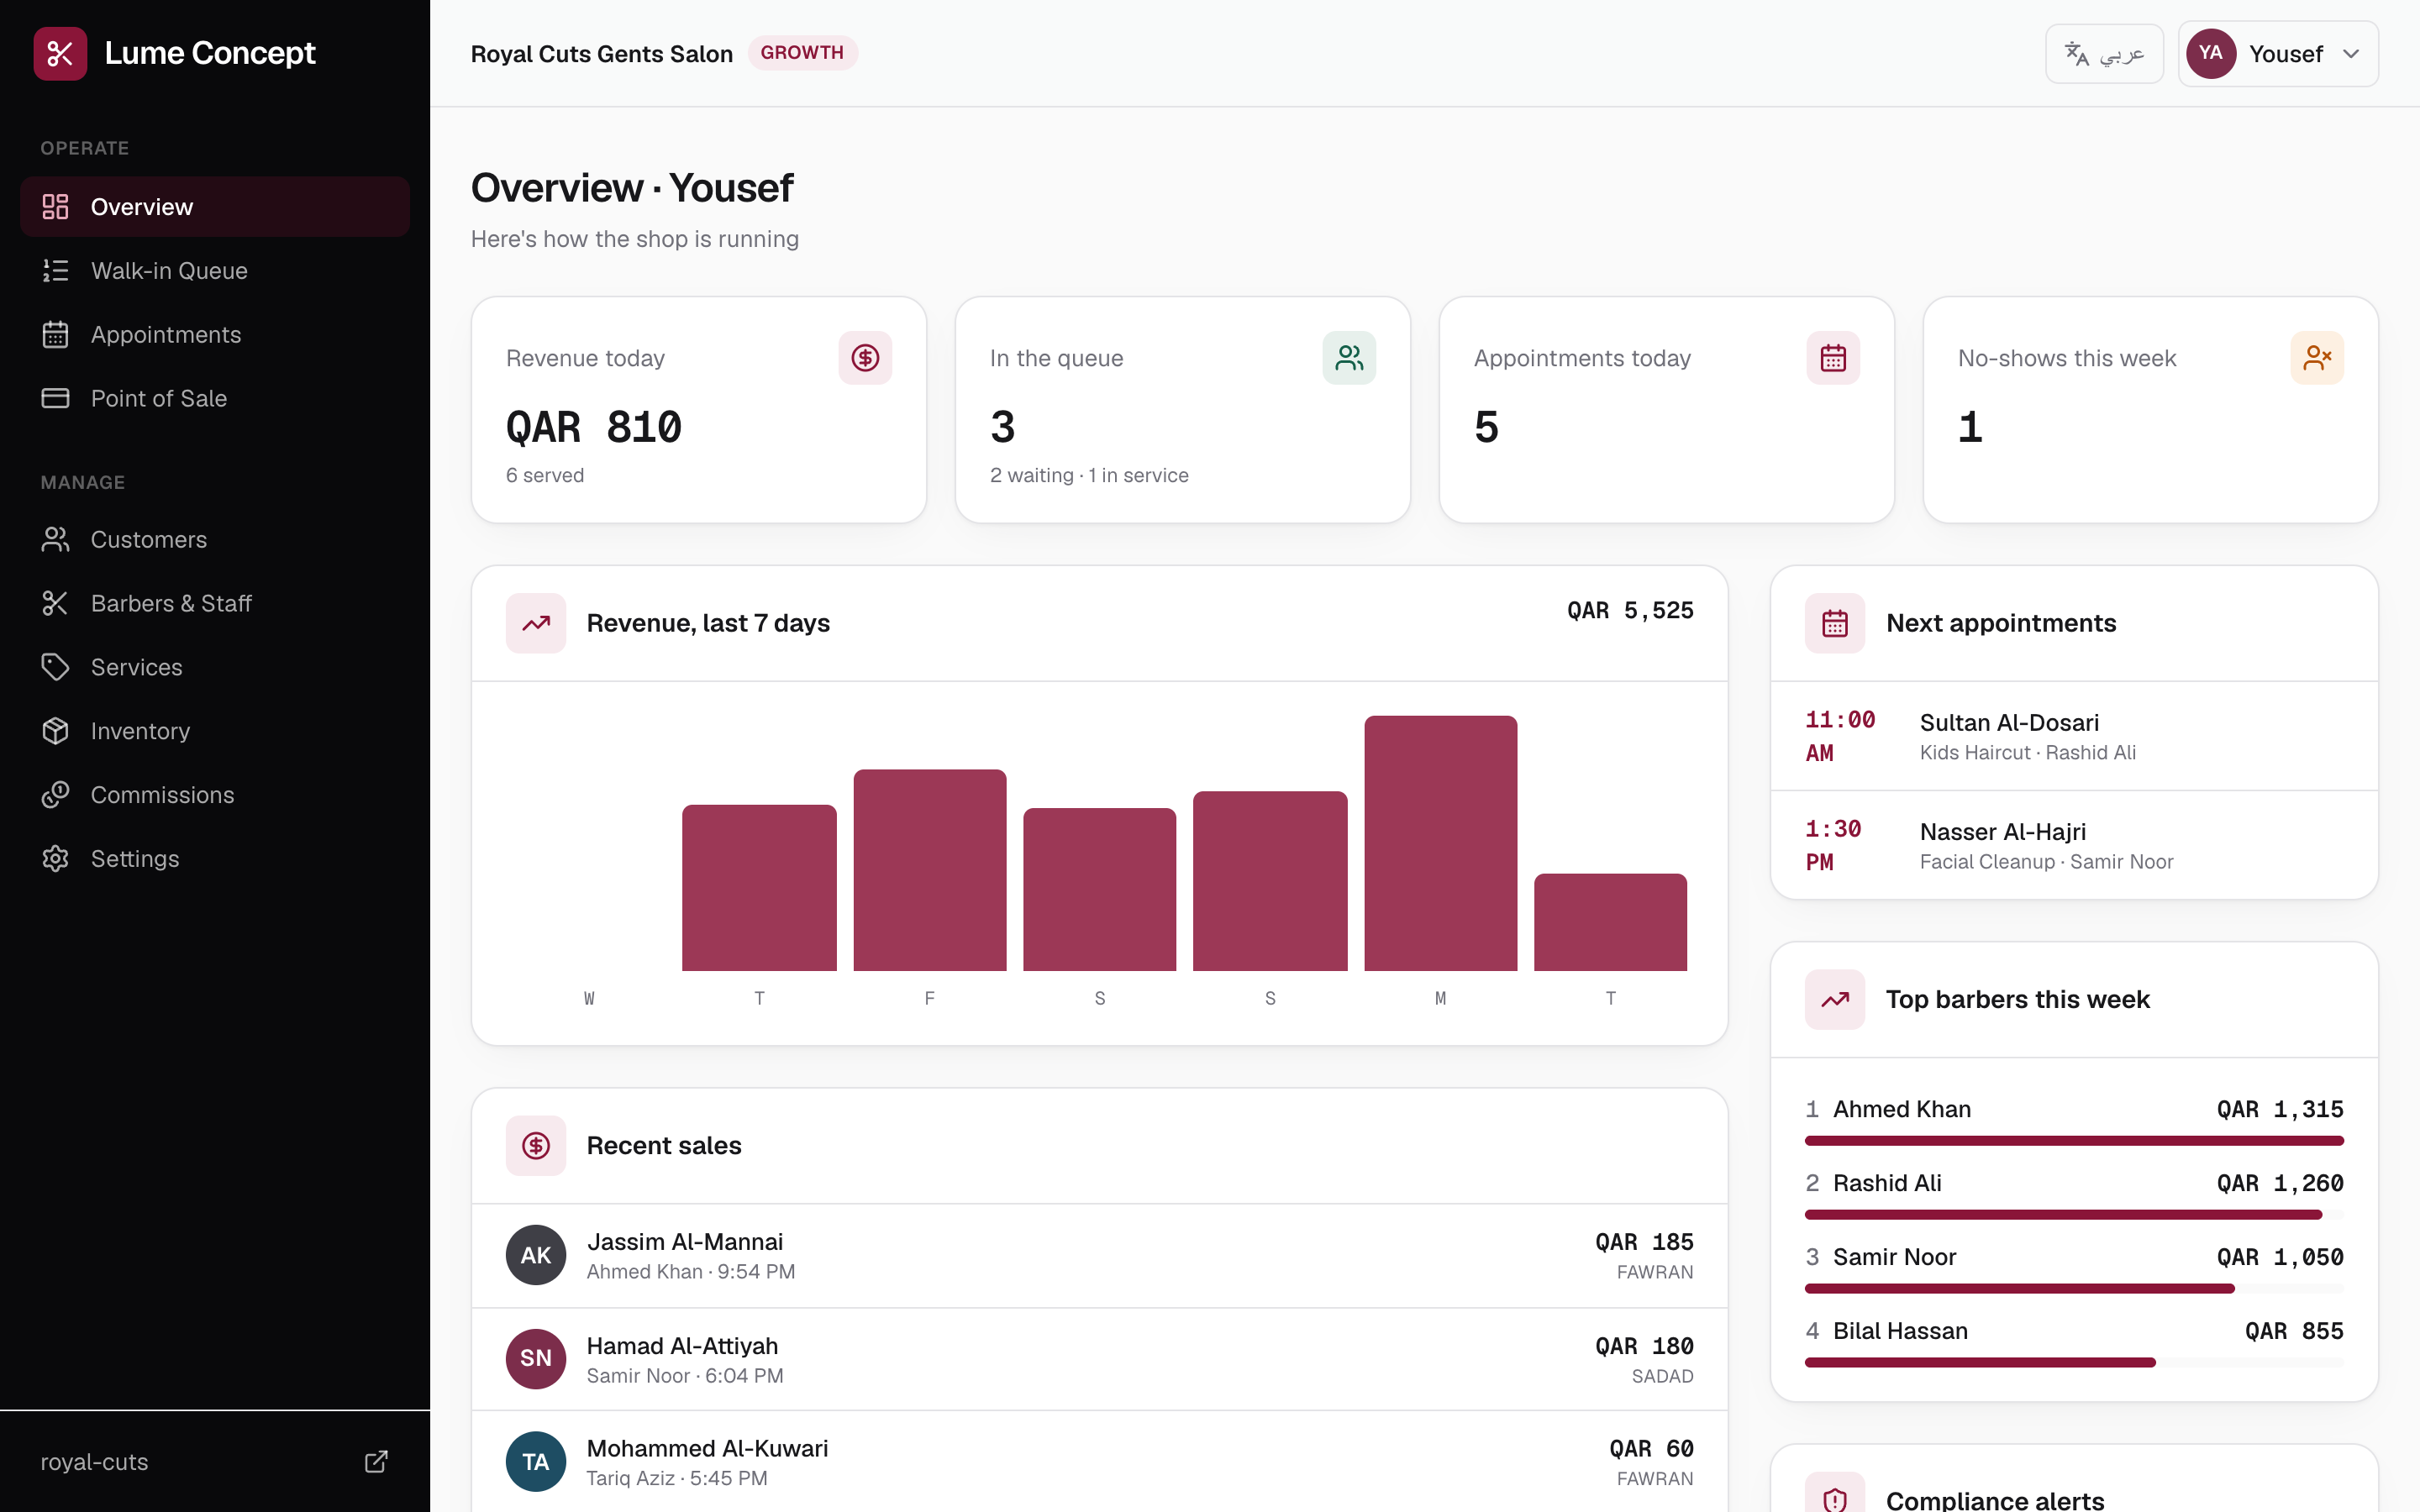Click Samir Noor revenue progress bar

[x=2074, y=1289]
